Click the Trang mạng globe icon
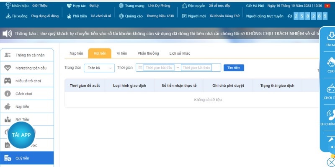Viewport: 335px width, 167px height. (x=121, y=6)
